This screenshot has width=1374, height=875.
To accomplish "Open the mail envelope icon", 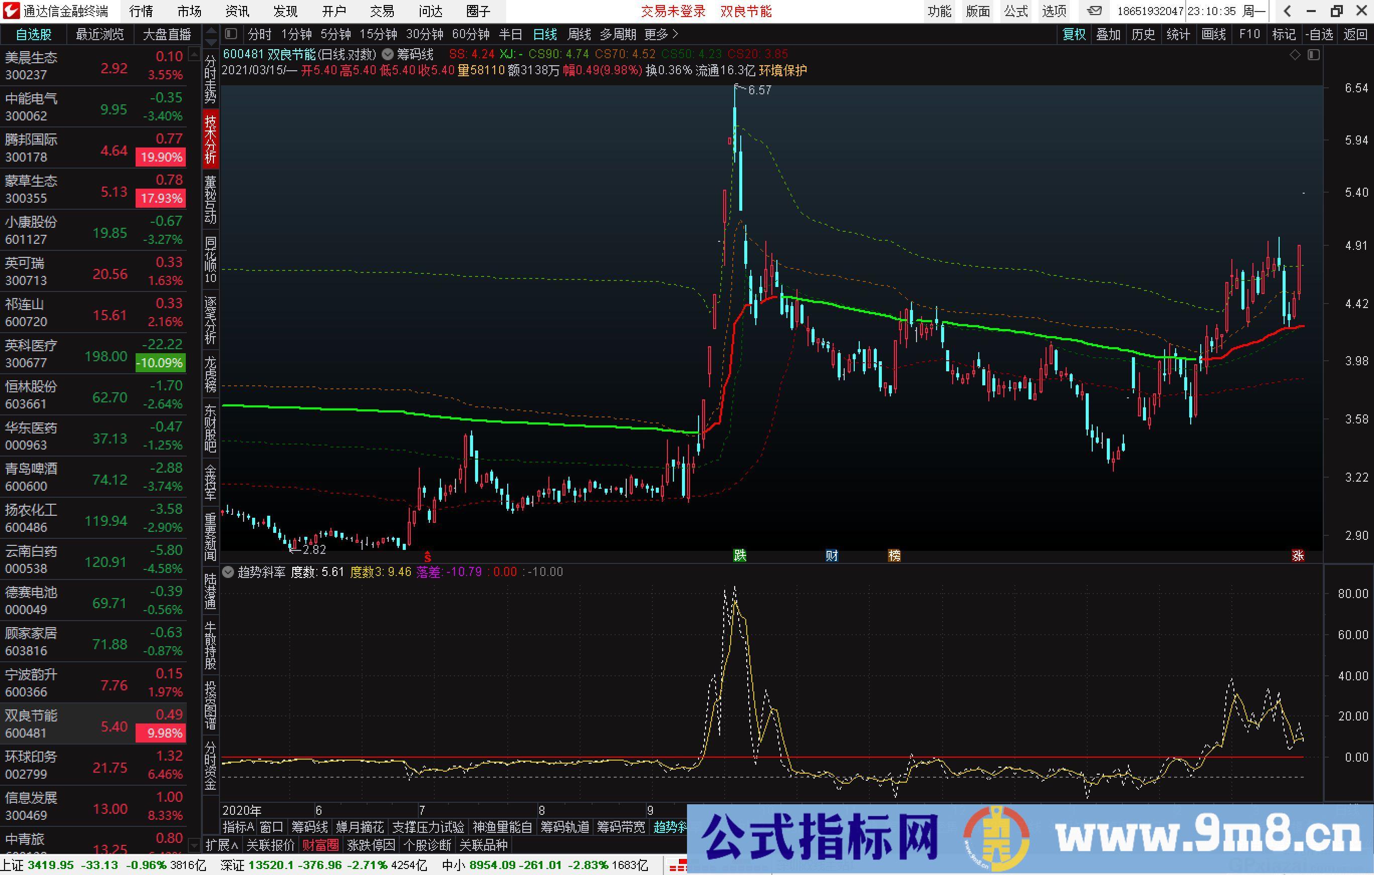I will point(1094,11).
